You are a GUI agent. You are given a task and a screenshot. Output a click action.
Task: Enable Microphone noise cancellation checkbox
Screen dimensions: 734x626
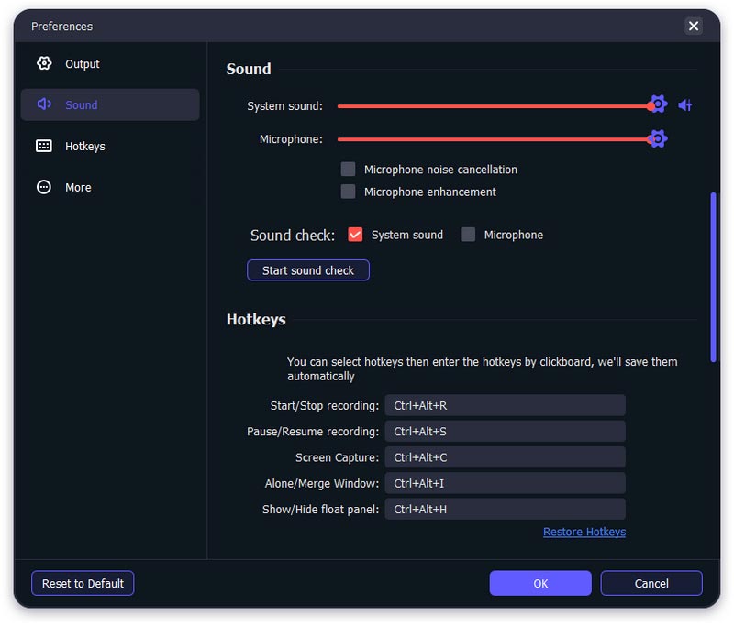(349, 170)
